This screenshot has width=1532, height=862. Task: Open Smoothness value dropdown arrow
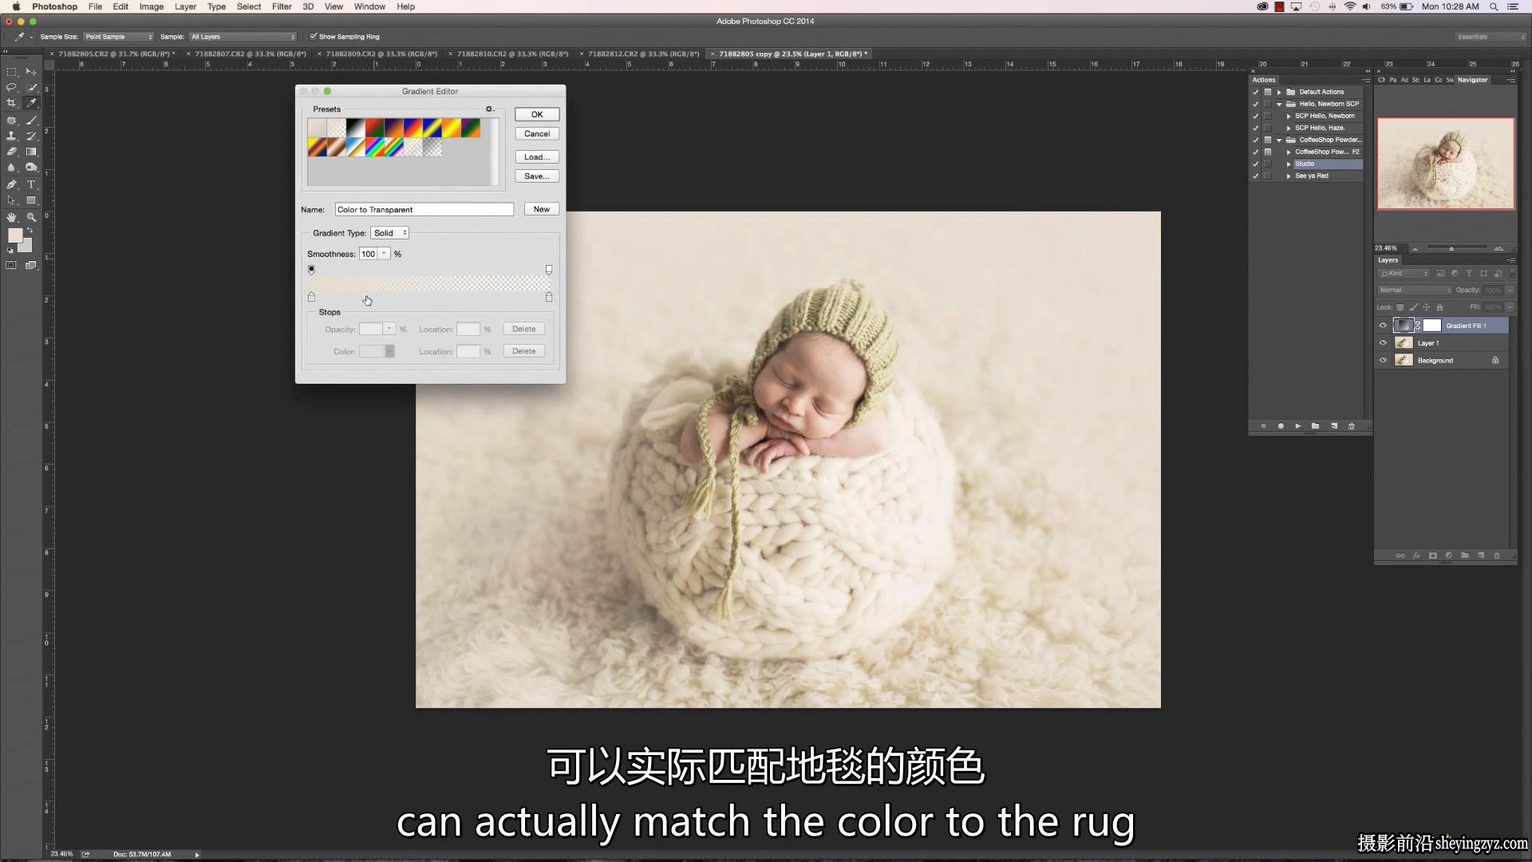click(x=385, y=254)
